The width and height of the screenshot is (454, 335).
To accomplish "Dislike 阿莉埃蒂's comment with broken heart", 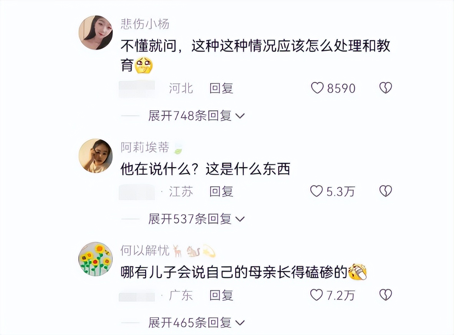I will (x=386, y=191).
